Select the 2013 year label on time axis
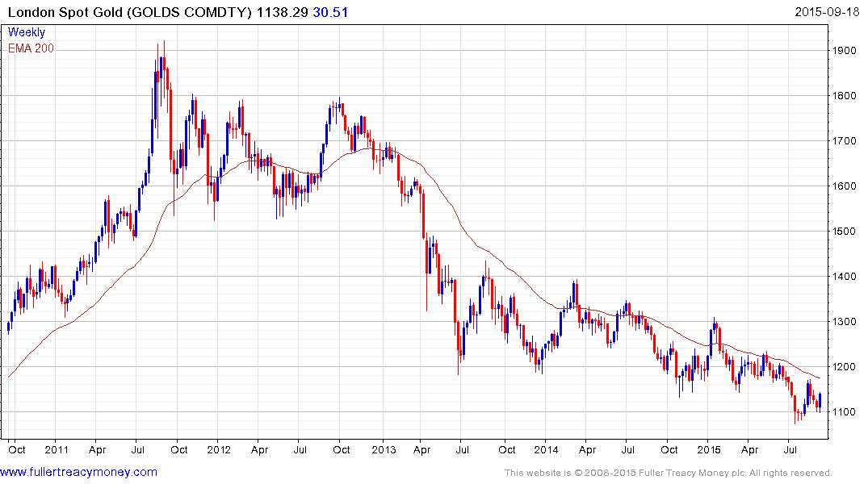This screenshot has height=484, width=868. (x=384, y=449)
